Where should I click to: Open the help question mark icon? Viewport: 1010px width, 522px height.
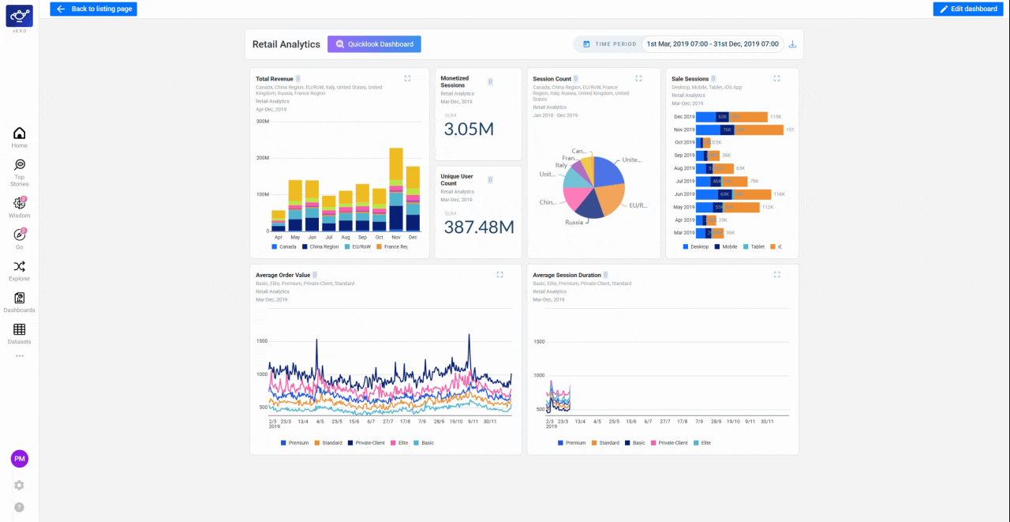(19, 507)
